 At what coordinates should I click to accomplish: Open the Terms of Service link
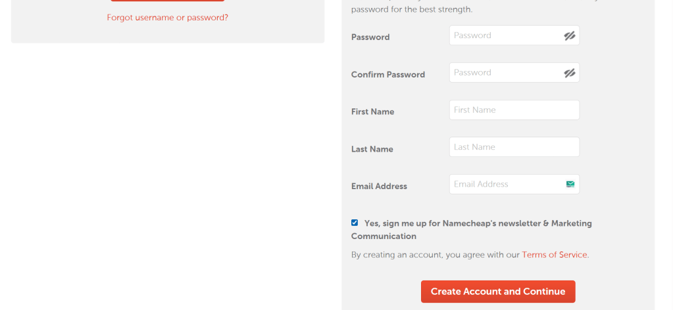click(x=554, y=255)
